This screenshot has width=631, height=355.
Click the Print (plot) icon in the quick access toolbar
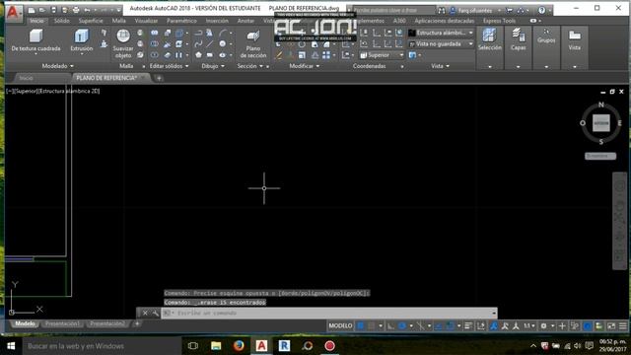pyautogui.click(x=76, y=10)
